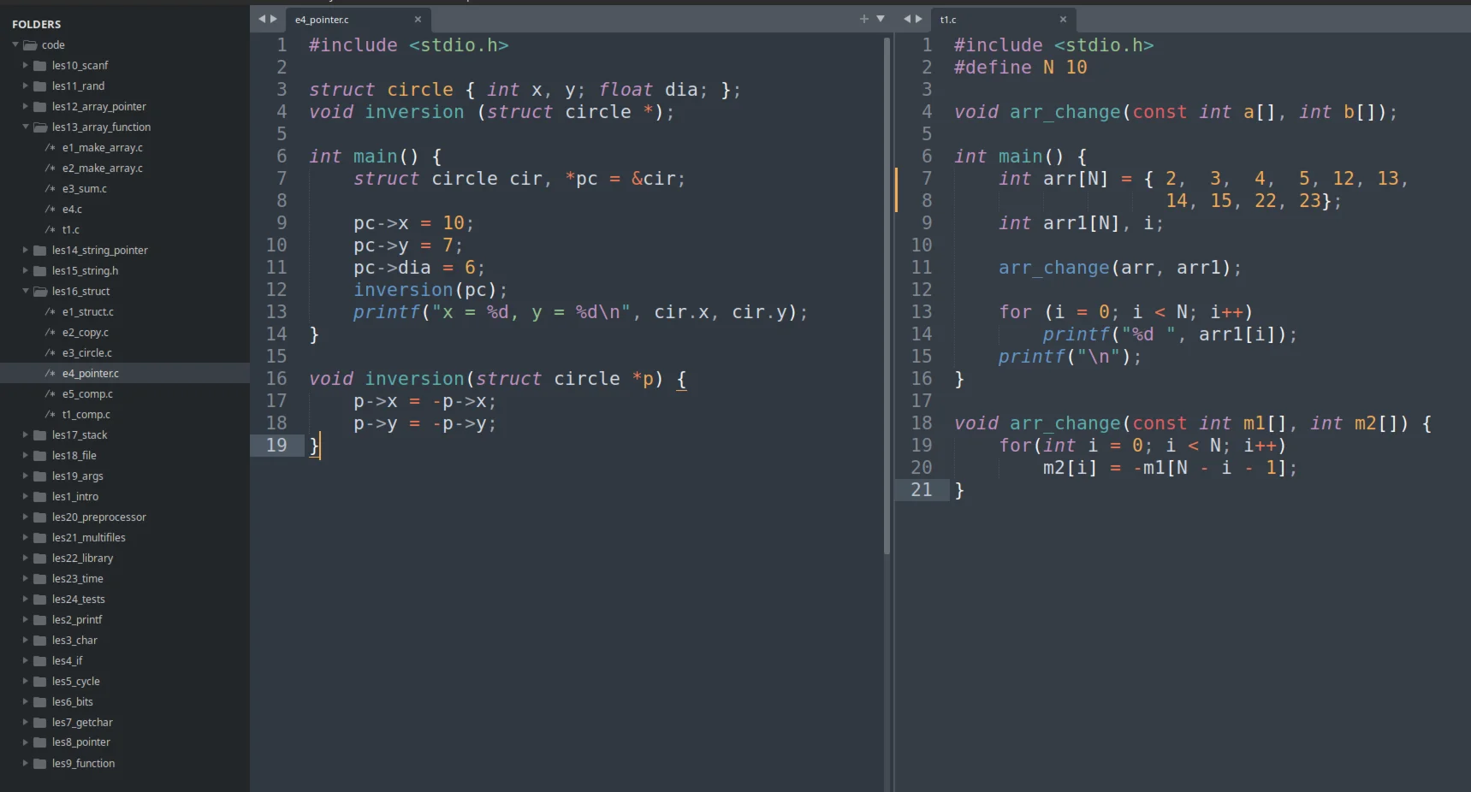Switch to the t1.c editor tab
The height and width of the screenshot is (792, 1471).
pos(1003,20)
